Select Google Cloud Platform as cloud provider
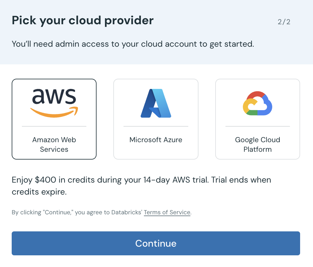The image size is (313, 267). [257, 119]
